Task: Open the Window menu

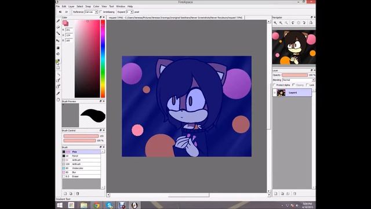Action: click(x=121, y=6)
